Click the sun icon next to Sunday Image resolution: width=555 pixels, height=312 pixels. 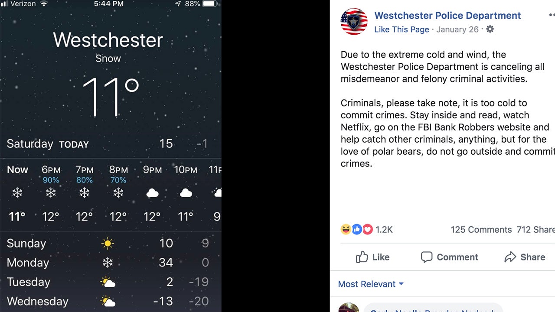(x=108, y=243)
